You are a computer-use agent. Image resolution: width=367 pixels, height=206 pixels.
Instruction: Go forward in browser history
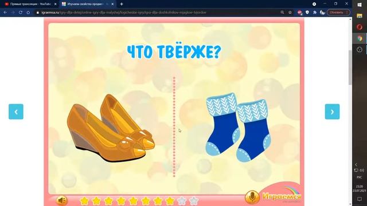[13, 13]
